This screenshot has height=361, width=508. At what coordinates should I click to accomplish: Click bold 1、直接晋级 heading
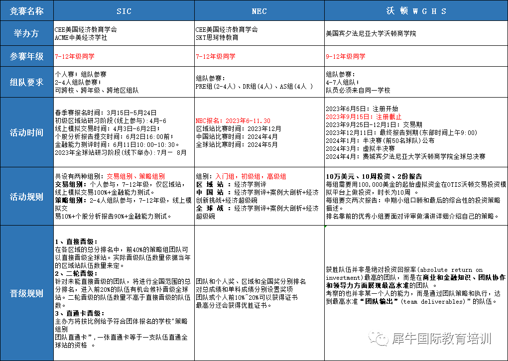pyautogui.click(x=76, y=242)
